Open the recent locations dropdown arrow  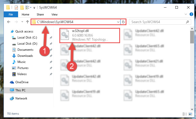(x=22, y=22)
